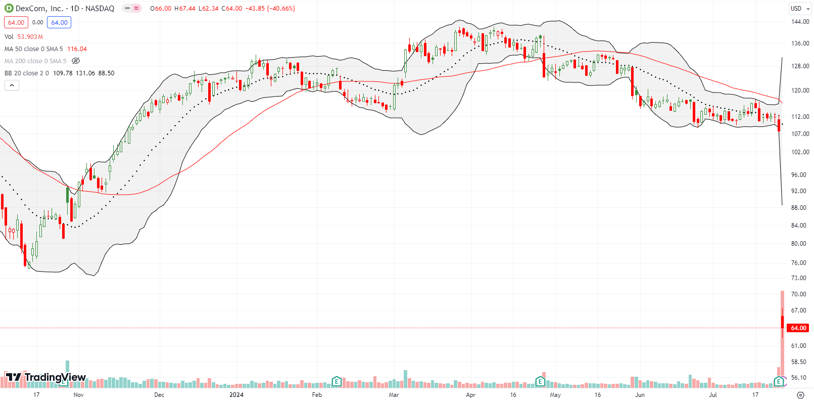This screenshot has height=402, width=814.
Task: Open the earnings marker before May
Action: coord(540,381)
